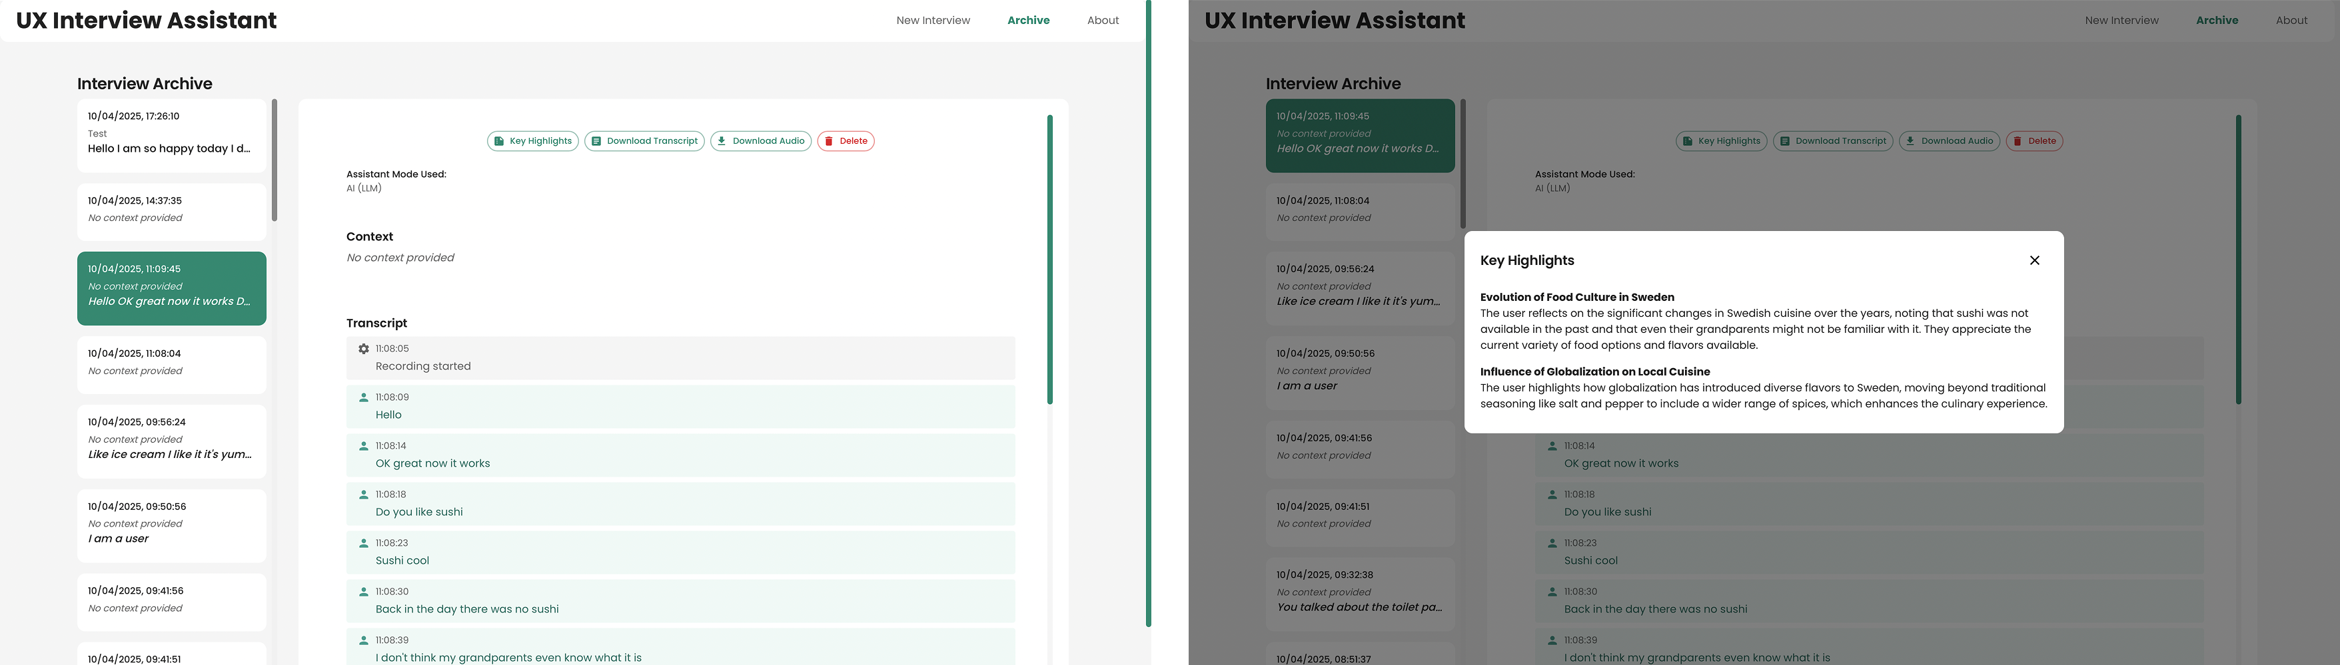The image size is (2340, 665).
Task: Click the green detail panel scrollbar, left view
Action: tap(1050, 260)
